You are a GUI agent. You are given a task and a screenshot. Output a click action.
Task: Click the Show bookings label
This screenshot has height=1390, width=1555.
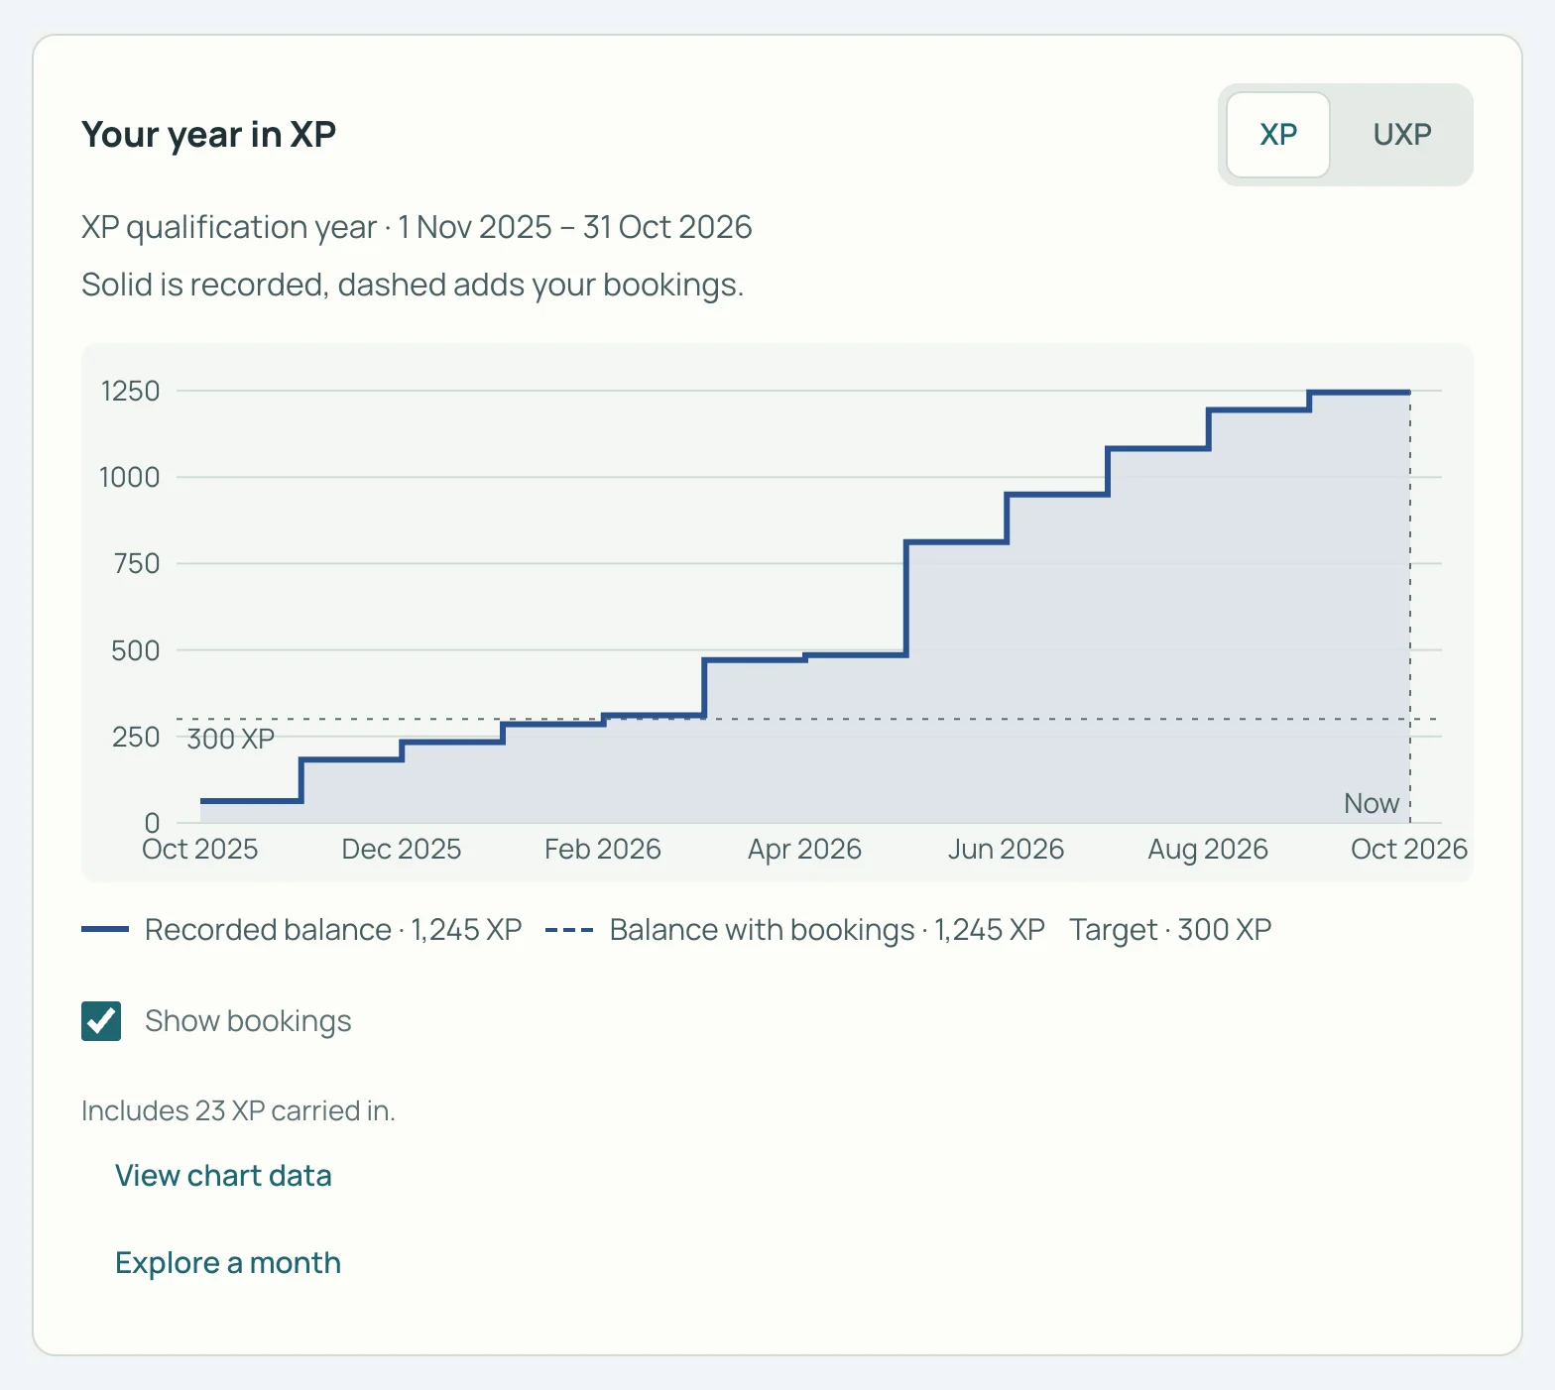click(x=248, y=1021)
